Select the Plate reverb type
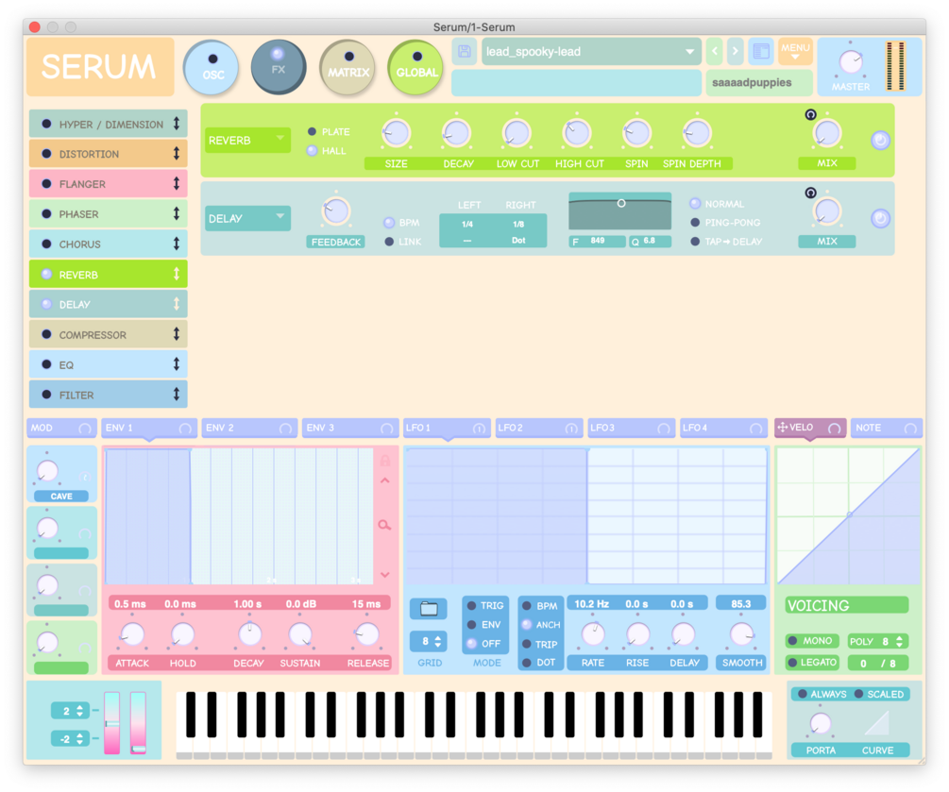This screenshot has height=792, width=949. tap(312, 131)
